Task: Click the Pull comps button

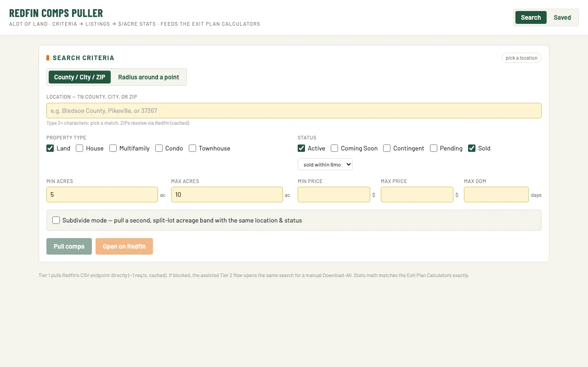Action: [x=69, y=246]
